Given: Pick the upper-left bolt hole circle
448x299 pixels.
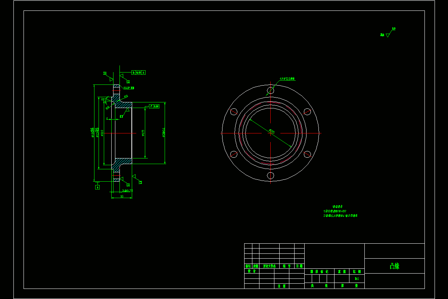Looking at the screenshot, I should point(234,111).
